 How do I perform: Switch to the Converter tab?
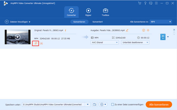pyautogui.click(x=71, y=12)
